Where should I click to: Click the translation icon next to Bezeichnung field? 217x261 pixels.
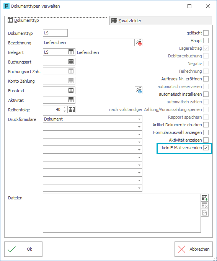(139, 42)
